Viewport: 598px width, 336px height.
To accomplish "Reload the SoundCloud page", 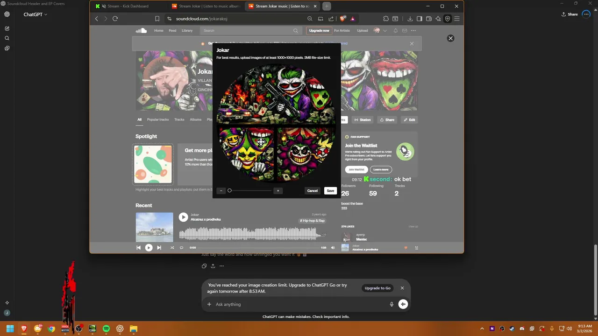I will click(x=115, y=19).
